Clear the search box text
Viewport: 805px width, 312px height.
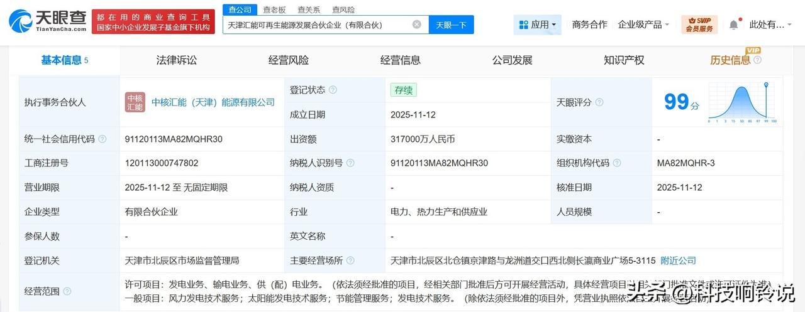coord(417,24)
